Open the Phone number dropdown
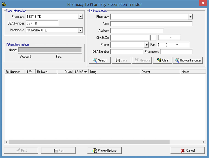 click(146, 45)
